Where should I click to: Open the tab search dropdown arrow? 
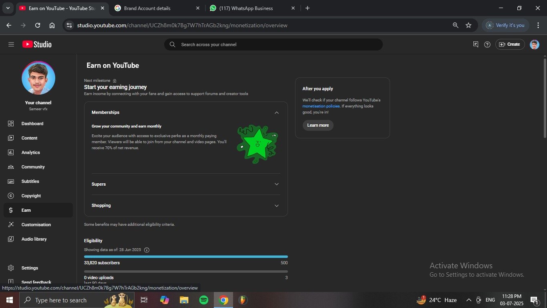[8, 8]
